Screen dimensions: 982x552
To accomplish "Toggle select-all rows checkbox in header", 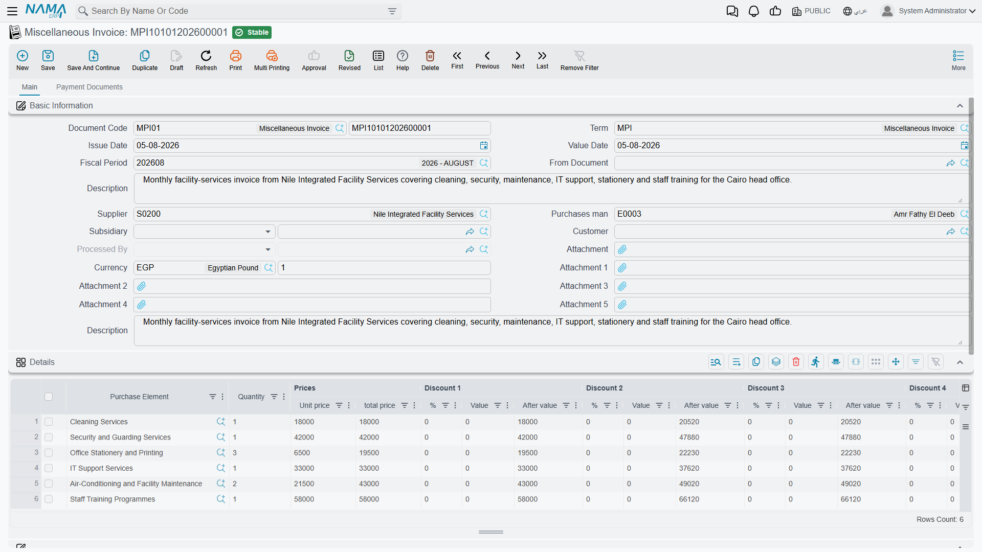I will tap(49, 397).
